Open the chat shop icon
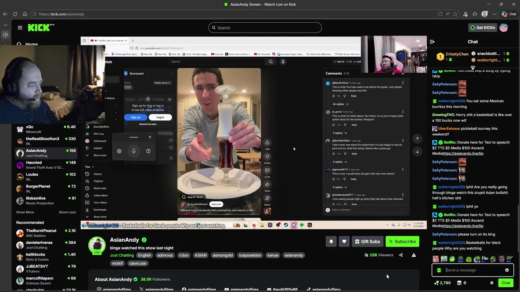 coord(459,283)
